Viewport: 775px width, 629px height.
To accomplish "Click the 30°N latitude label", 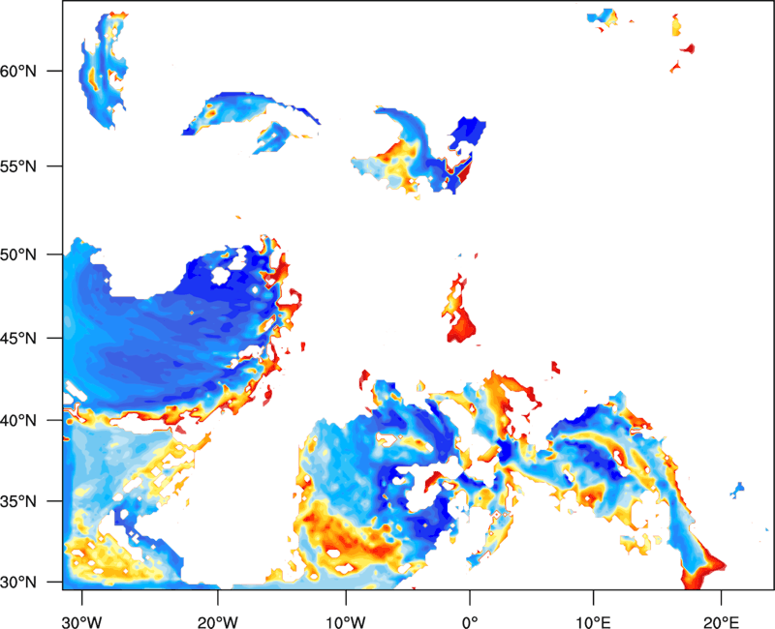I will 18,583.
